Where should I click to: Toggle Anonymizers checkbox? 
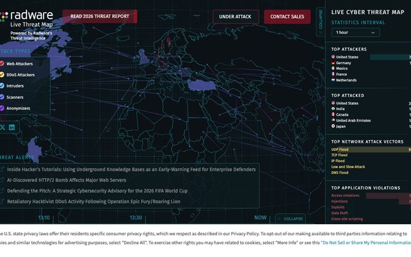[x=2, y=108]
